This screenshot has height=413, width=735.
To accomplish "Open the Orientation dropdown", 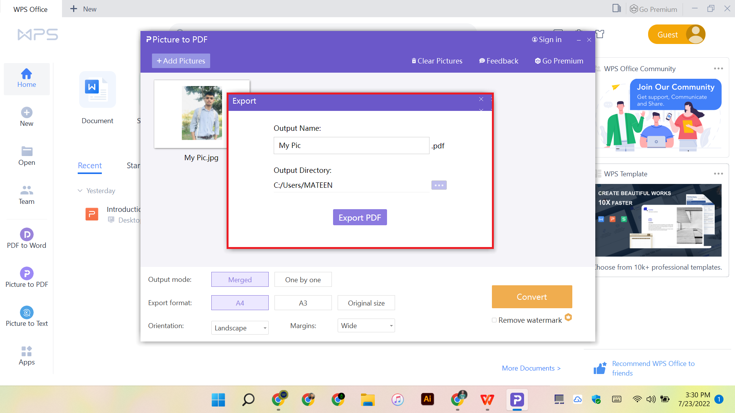I will [240, 328].
